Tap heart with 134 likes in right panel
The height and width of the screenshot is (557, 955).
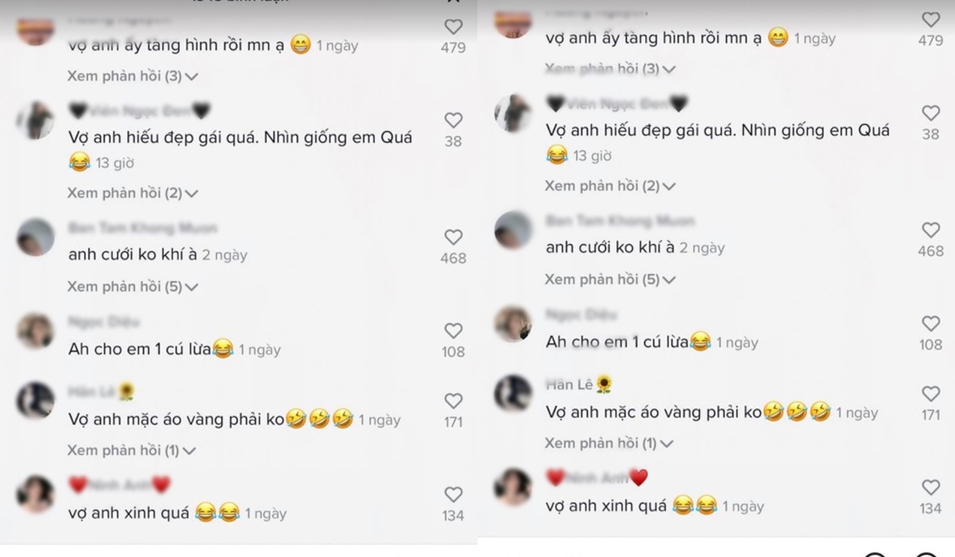click(930, 487)
